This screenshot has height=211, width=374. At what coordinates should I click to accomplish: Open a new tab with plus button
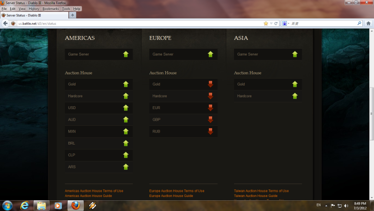(x=72, y=15)
